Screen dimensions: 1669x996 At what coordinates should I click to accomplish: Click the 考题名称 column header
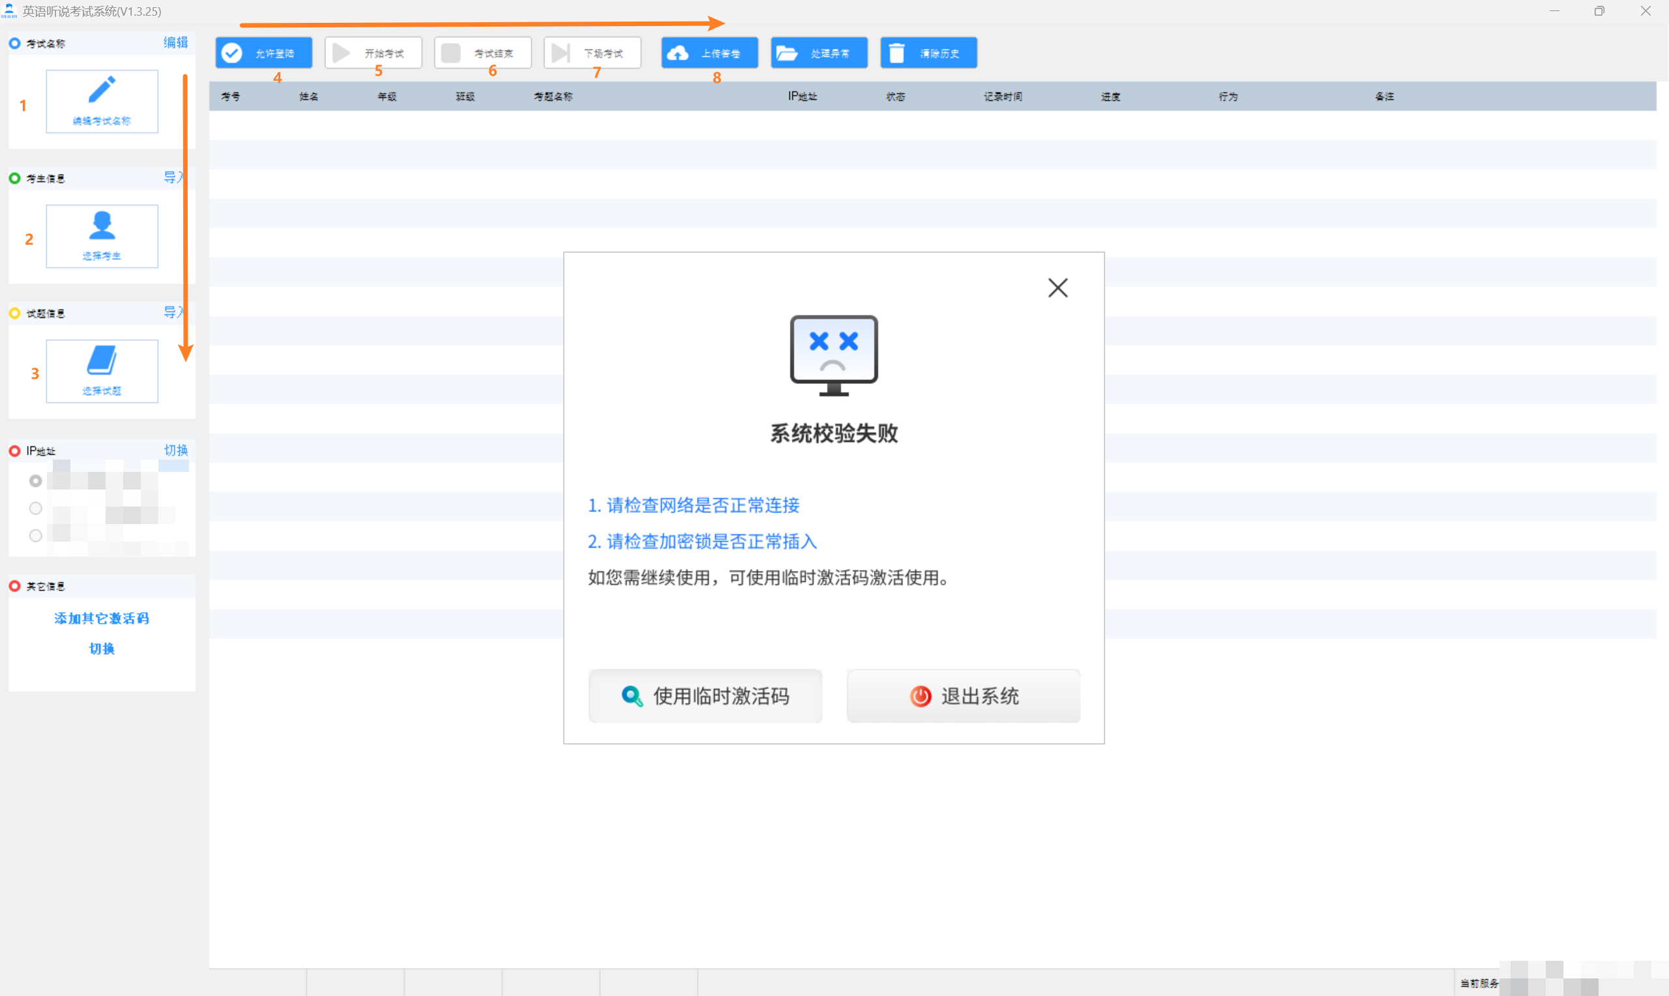click(553, 96)
